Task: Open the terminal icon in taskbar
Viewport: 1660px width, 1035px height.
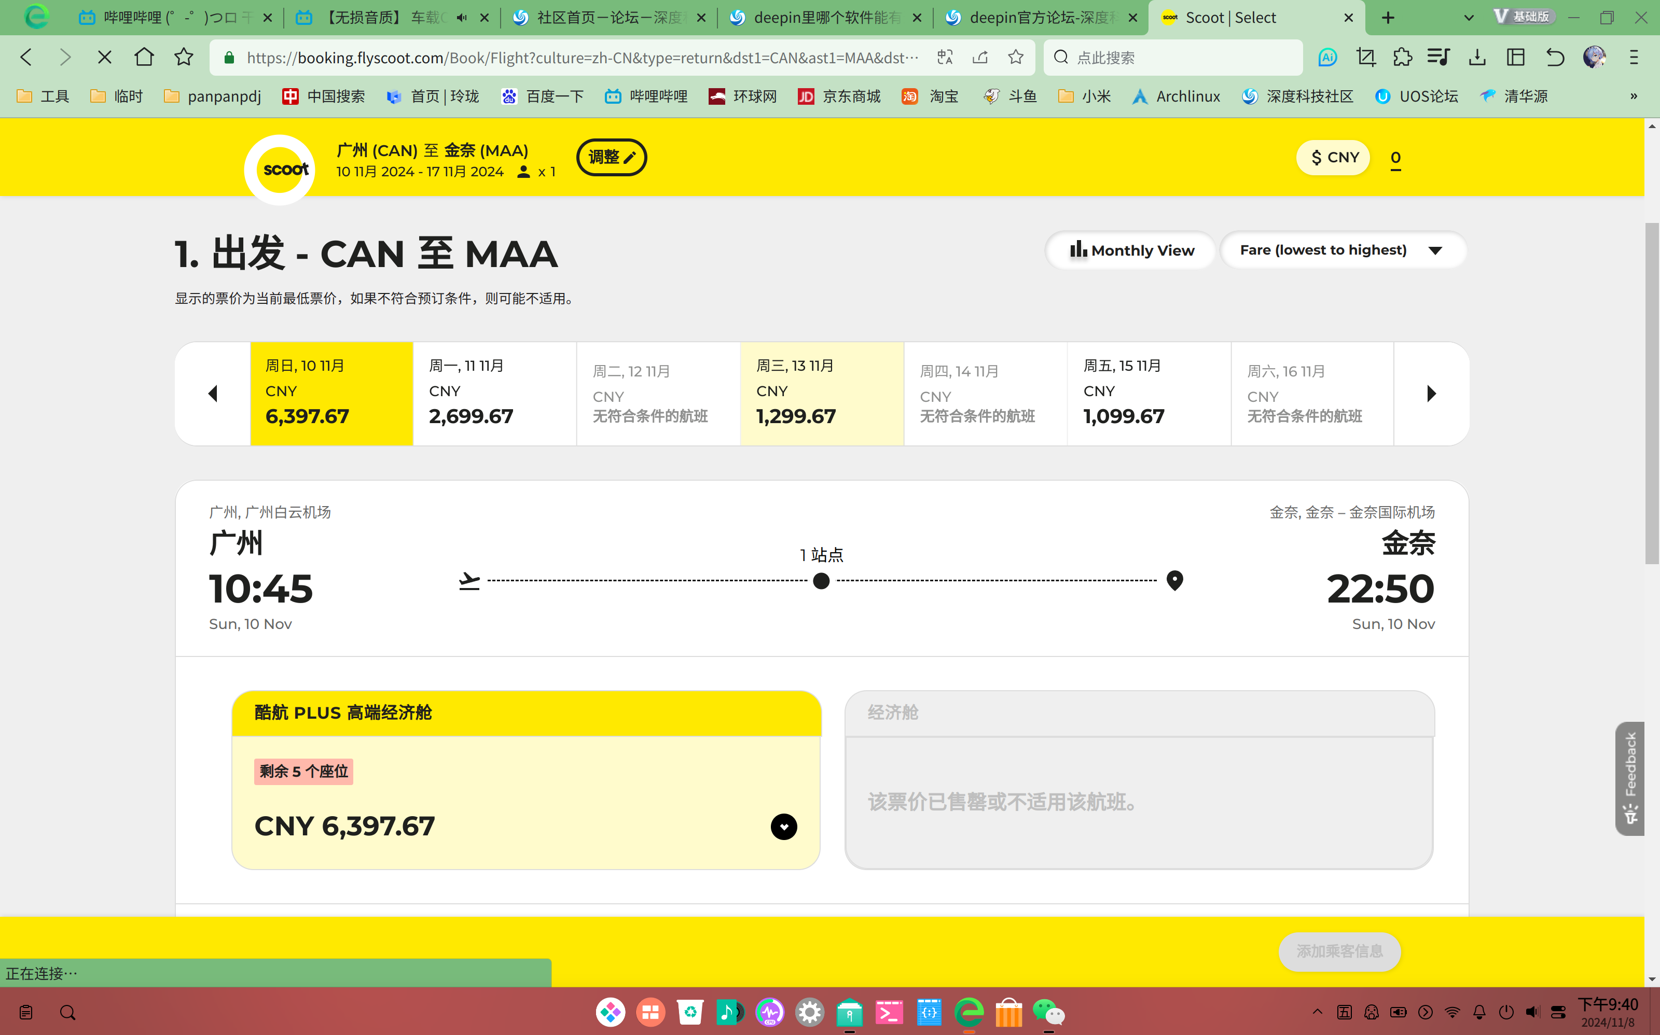Action: [x=889, y=1012]
